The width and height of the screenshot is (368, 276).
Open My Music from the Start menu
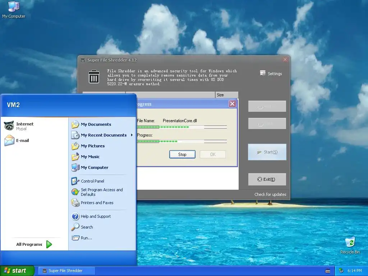(x=86, y=157)
